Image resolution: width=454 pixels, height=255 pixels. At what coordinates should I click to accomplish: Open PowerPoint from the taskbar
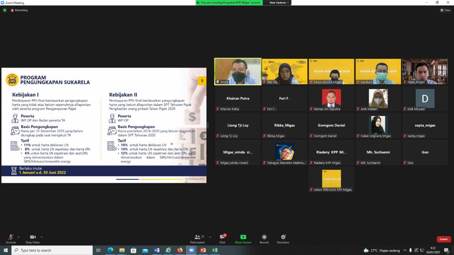pos(203,250)
